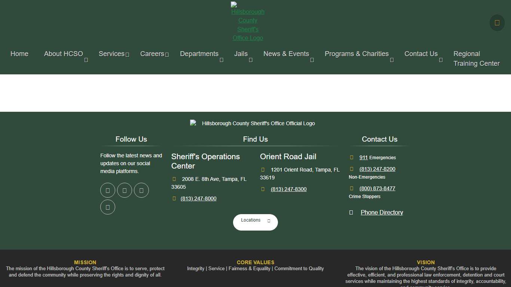Click the (813) 247-8200 non-emergency number
The width and height of the screenshot is (511, 287).
pos(377,169)
